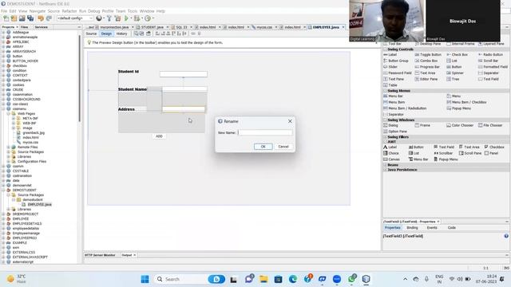Open the Events tab in Properties
Screen dimensions: 511x287
(x=432, y=228)
